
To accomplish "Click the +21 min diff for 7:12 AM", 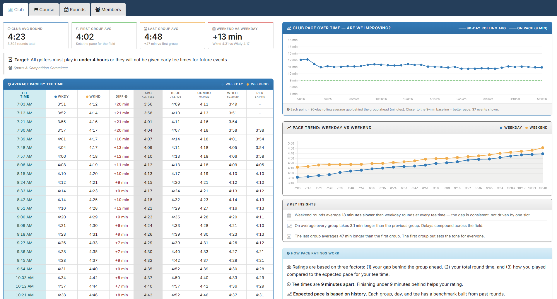I will 122,113.
